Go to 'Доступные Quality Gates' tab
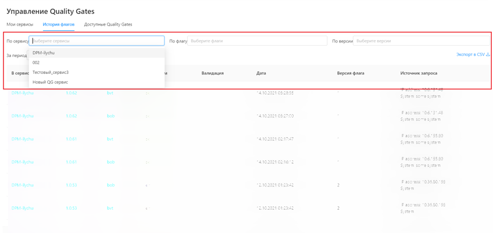The height and width of the screenshot is (233, 493). (108, 24)
